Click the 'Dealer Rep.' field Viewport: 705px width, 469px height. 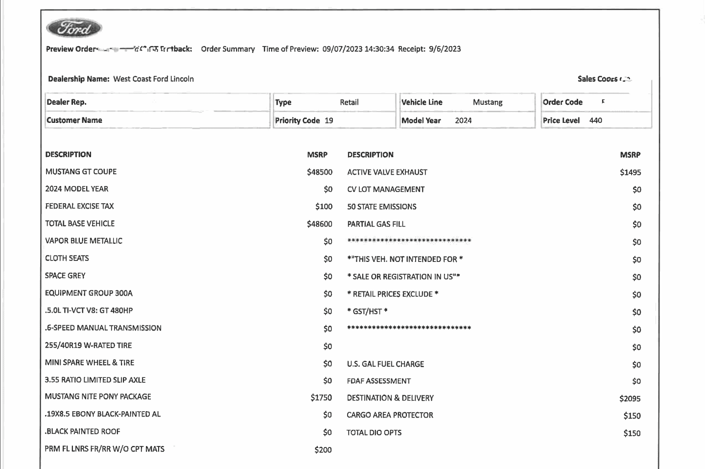[157, 102]
